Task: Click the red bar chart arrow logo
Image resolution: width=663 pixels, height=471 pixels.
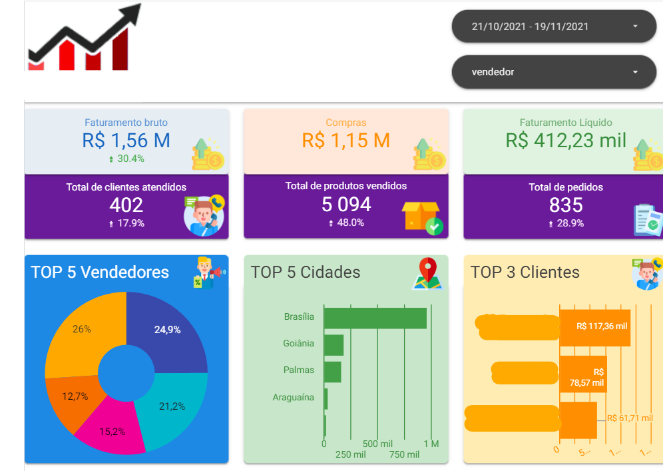Action: coord(84,37)
